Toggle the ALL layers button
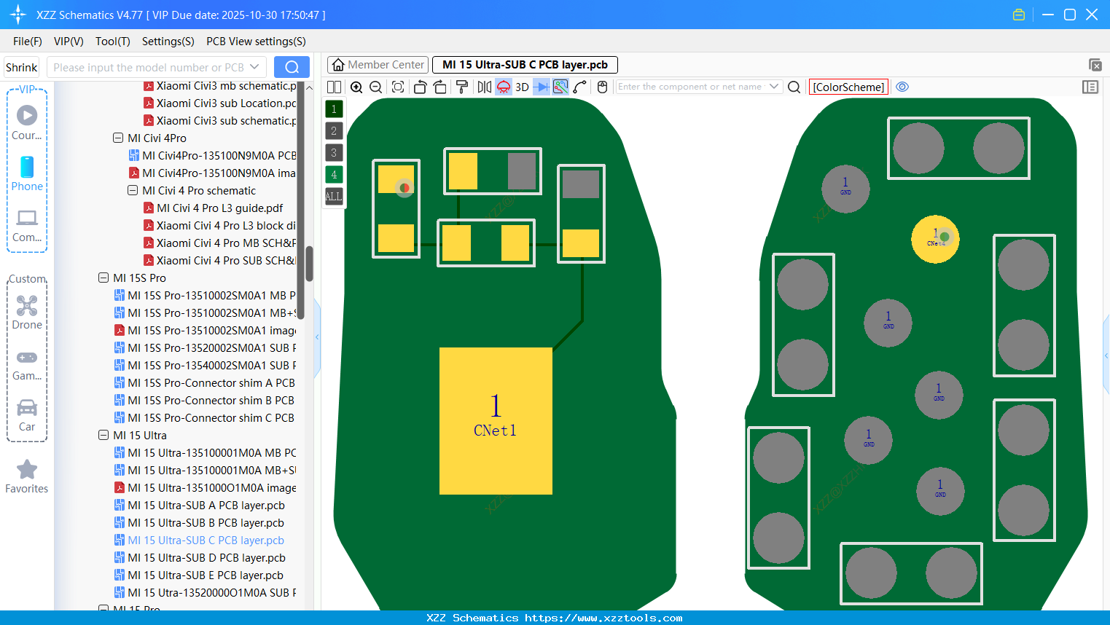 334,196
